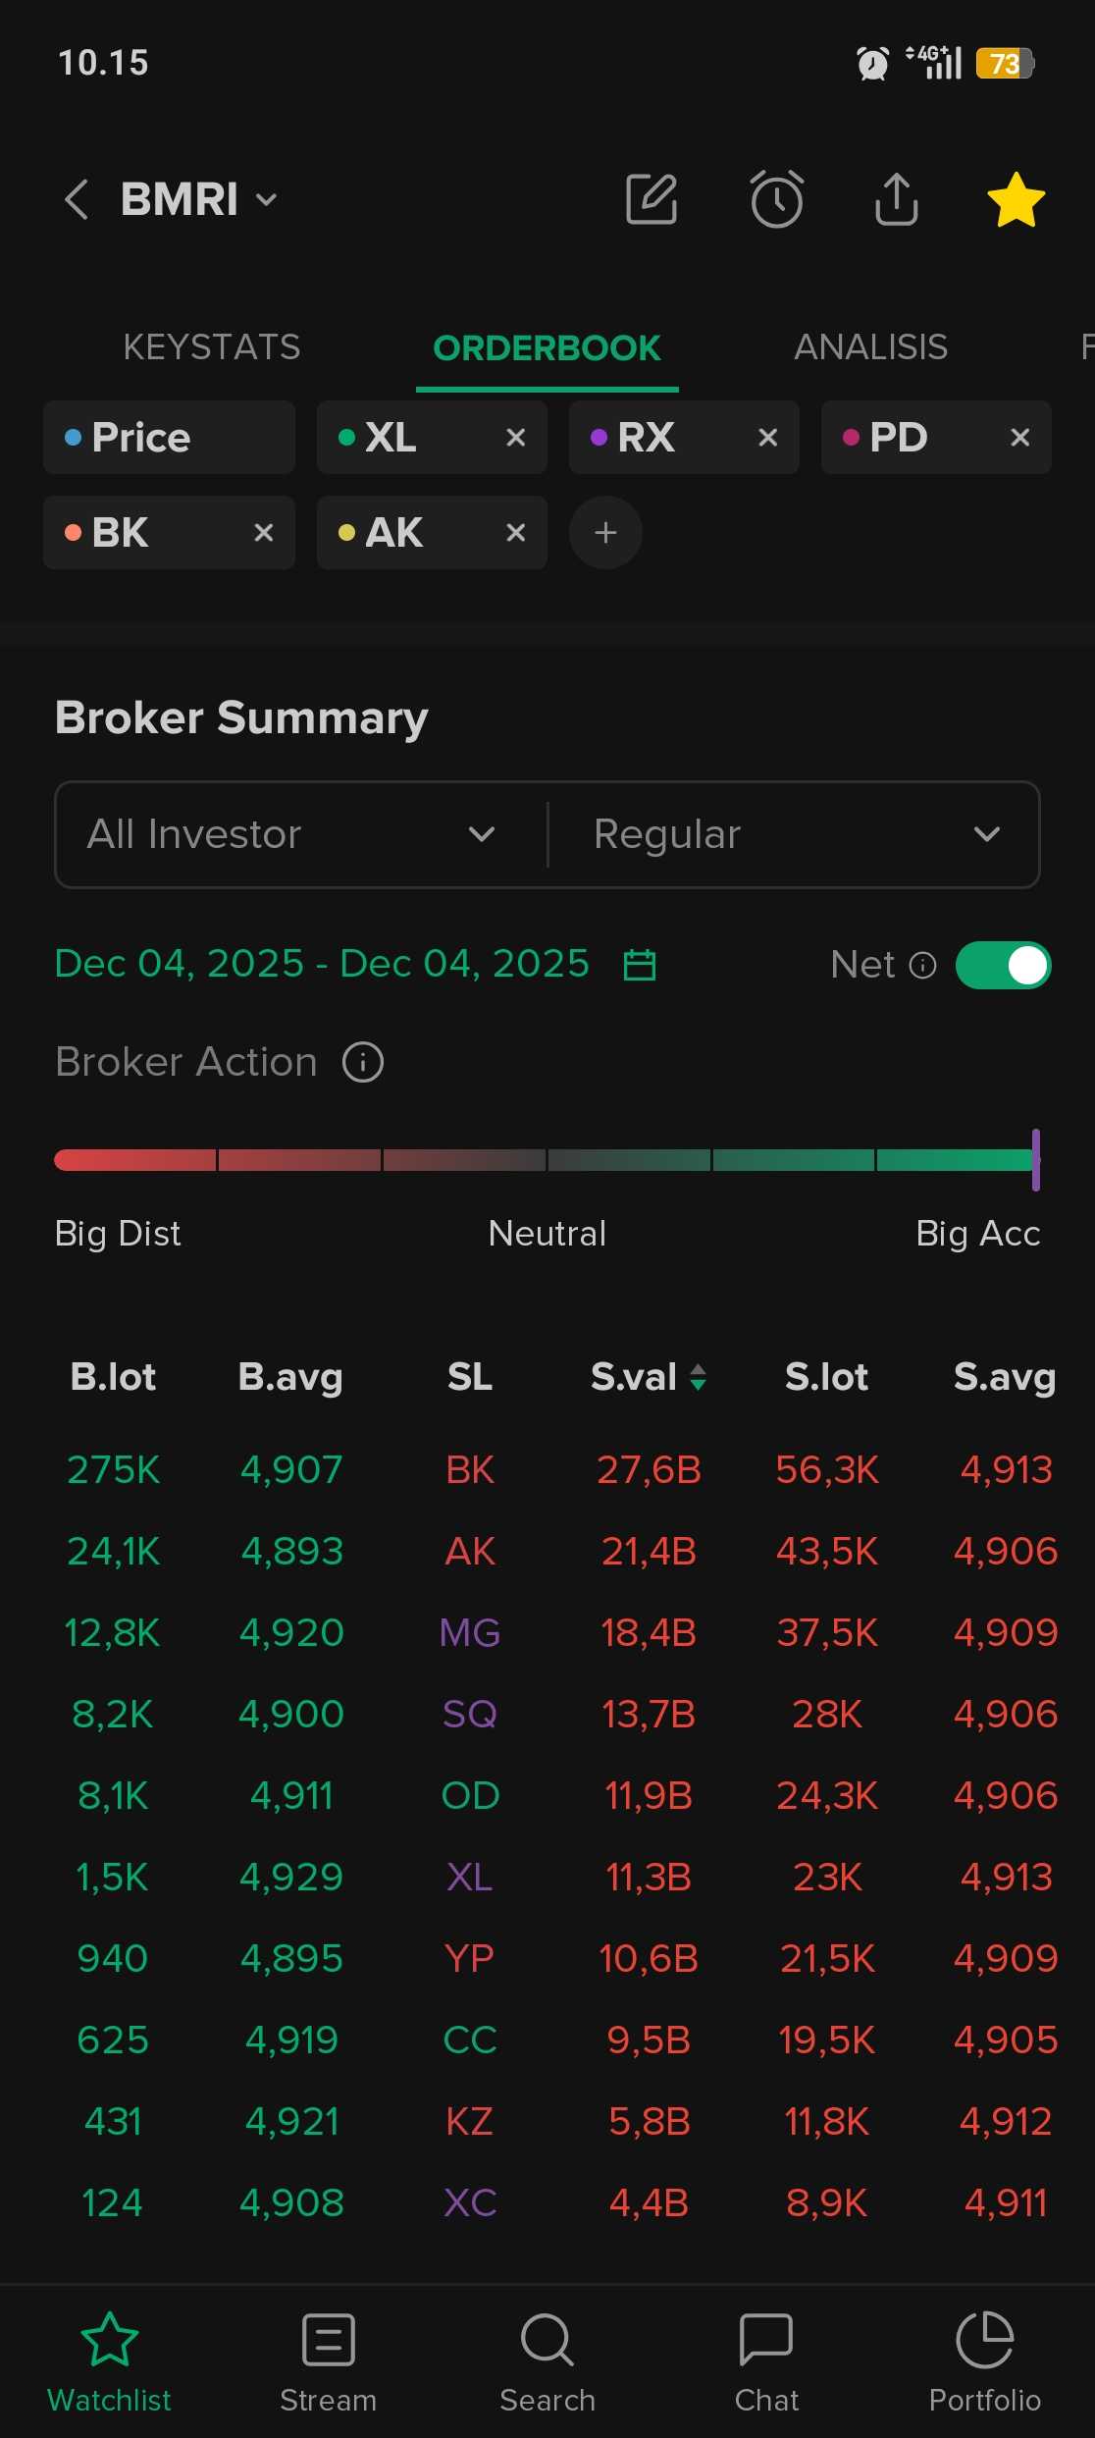Show Broker Action info icon
The height and width of the screenshot is (2438, 1095).
click(x=363, y=1062)
